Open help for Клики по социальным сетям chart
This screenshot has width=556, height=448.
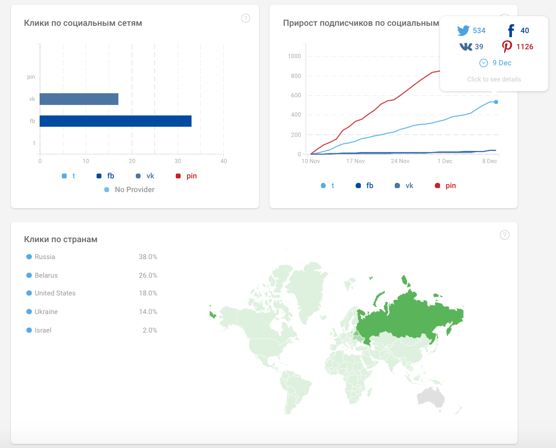[x=246, y=18]
